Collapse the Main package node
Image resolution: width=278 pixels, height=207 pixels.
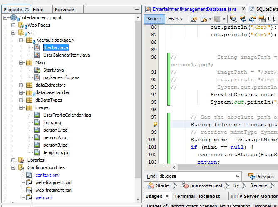(x=21, y=62)
